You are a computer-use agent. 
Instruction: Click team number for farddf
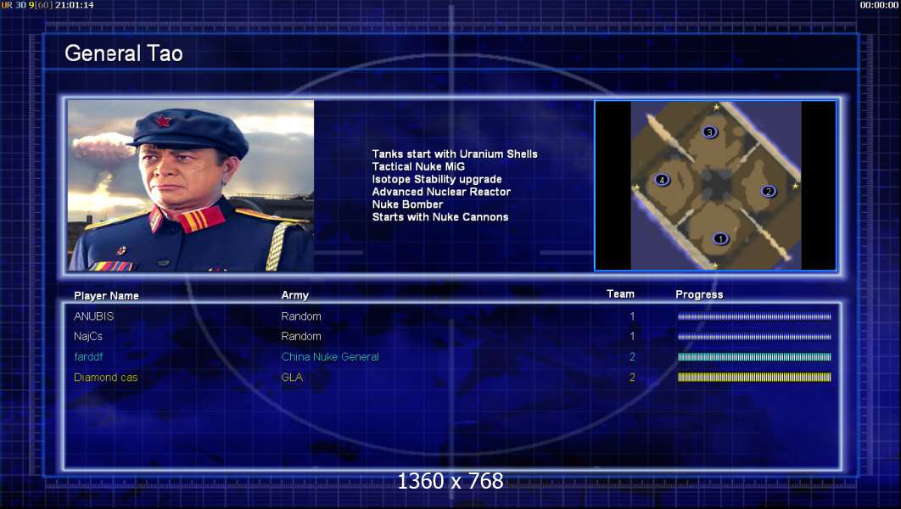632,357
